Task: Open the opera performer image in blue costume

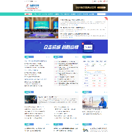Action: (x=95, y=102)
